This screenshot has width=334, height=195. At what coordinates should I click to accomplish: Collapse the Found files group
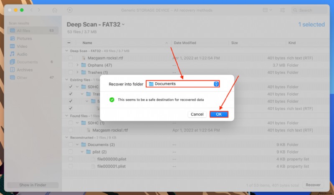(x=67, y=116)
